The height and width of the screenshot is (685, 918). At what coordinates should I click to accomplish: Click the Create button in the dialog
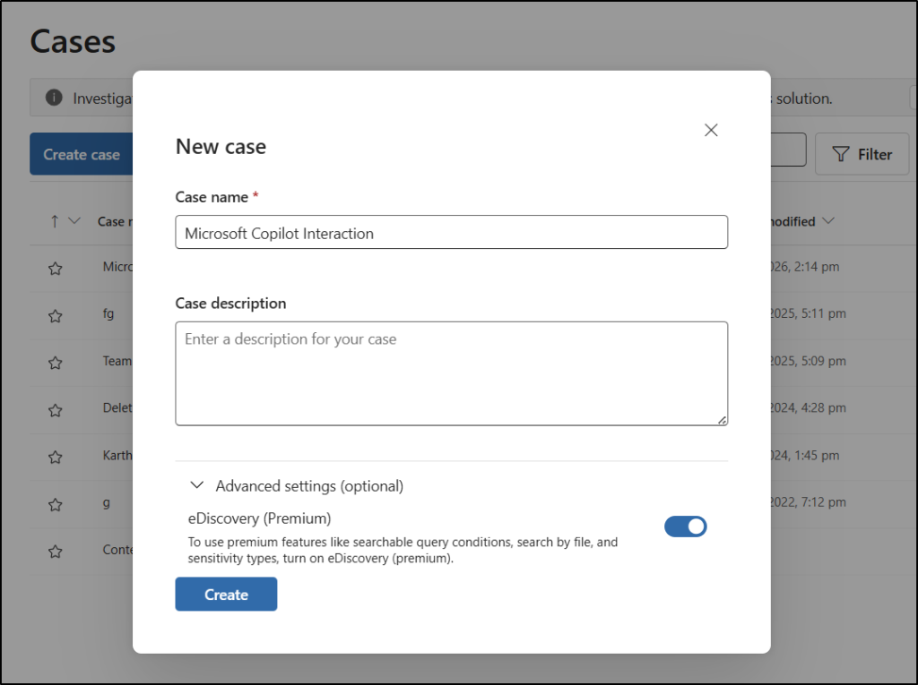pos(226,594)
